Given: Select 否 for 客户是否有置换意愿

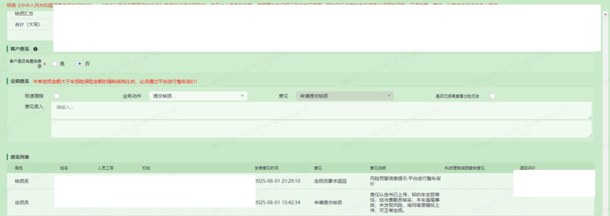Looking at the screenshot, I should tap(80, 63).
